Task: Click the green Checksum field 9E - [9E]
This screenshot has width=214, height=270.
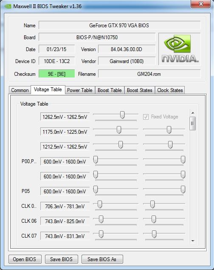Action: (x=56, y=74)
